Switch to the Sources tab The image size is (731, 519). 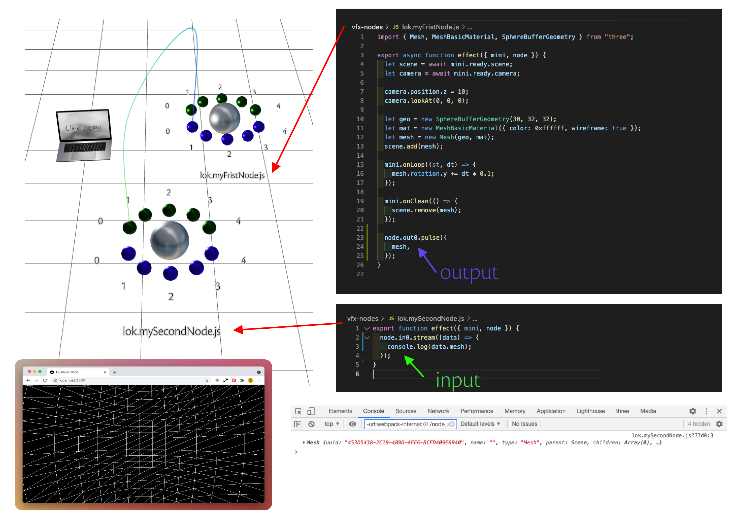pyautogui.click(x=406, y=411)
